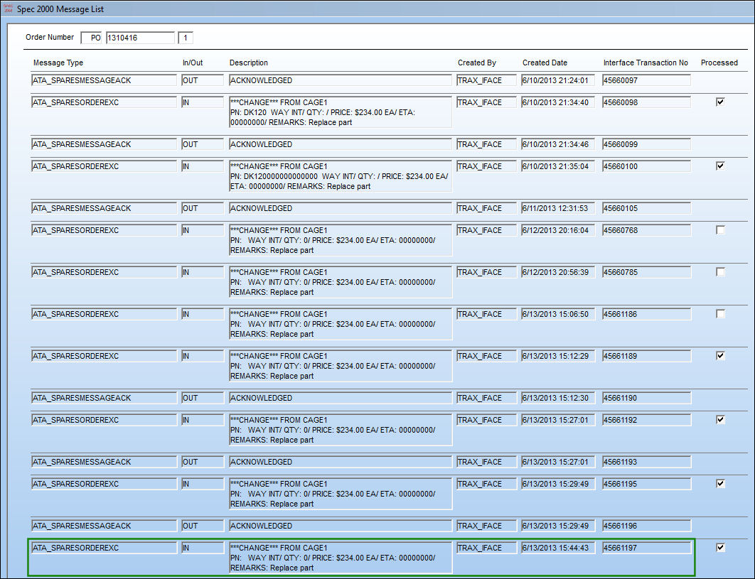The height and width of the screenshot is (579, 755).
Task: Click created date 6/12/2013 20:16:04
Action: (x=557, y=231)
